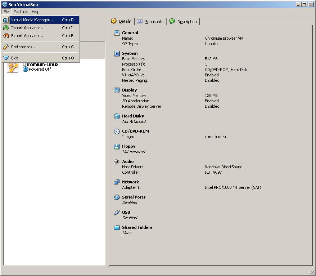
Task: Open the General settings link
Action: (x=130, y=33)
